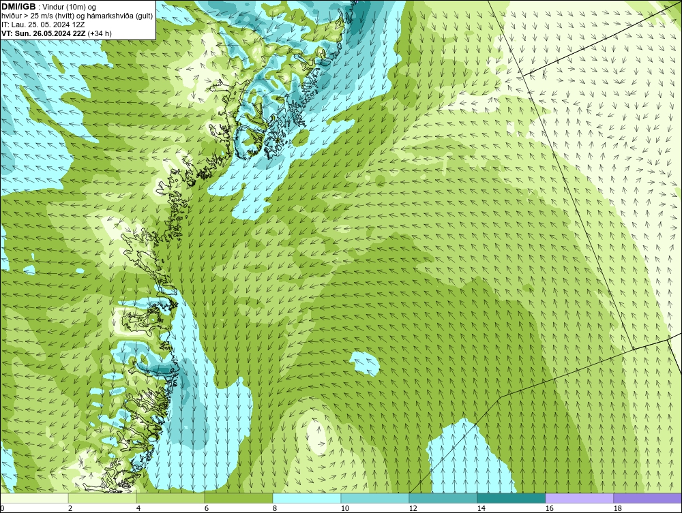Image resolution: width=682 pixels, height=513 pixels.
Task: Click the legend label '8'
Action: pyautogui.click(x=274, y=508)
